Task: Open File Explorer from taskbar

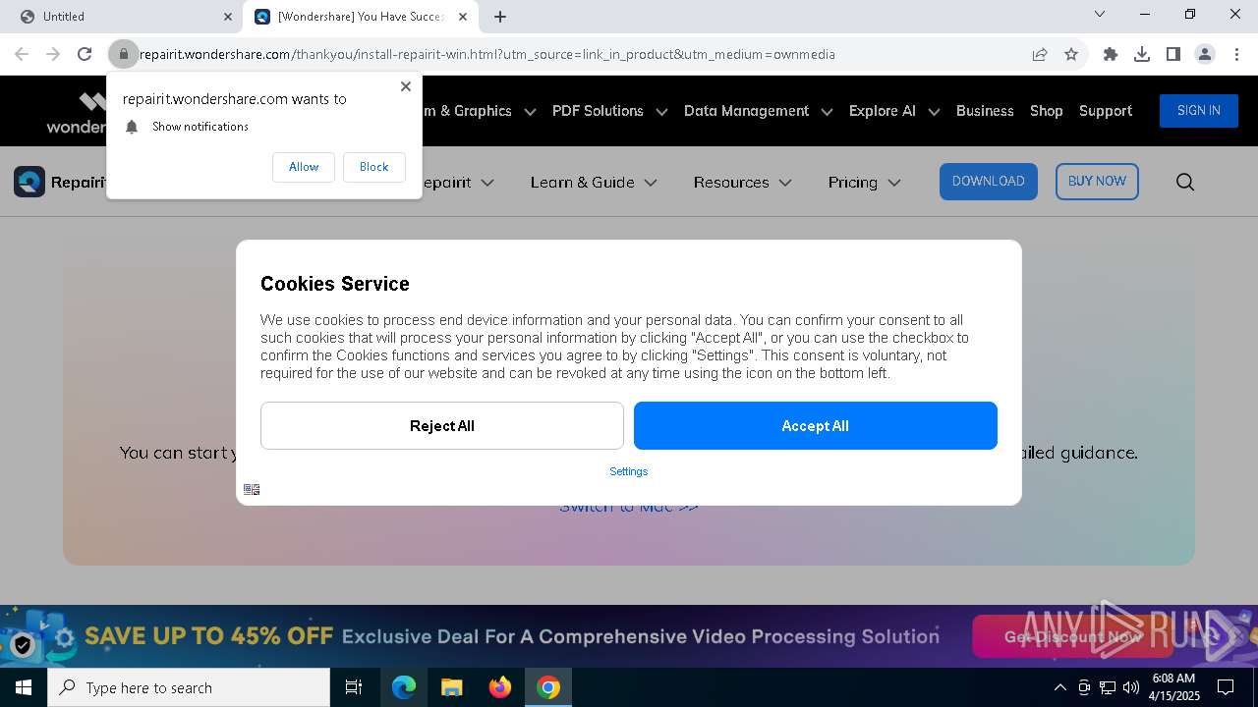Action: point(451,687)
